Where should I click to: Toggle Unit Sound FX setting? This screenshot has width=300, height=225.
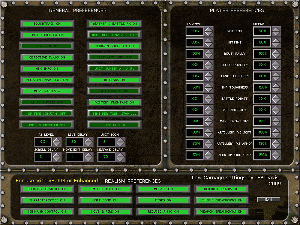tap(47, 35)
